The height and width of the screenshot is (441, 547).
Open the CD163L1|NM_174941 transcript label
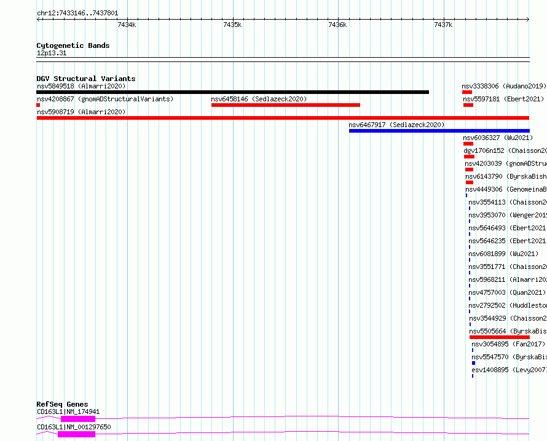68,412
